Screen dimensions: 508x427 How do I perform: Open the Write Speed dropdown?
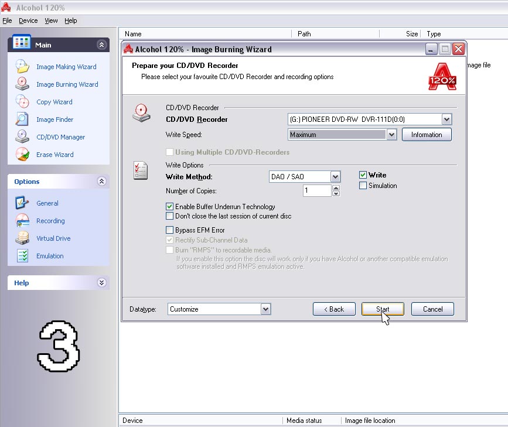391,135
